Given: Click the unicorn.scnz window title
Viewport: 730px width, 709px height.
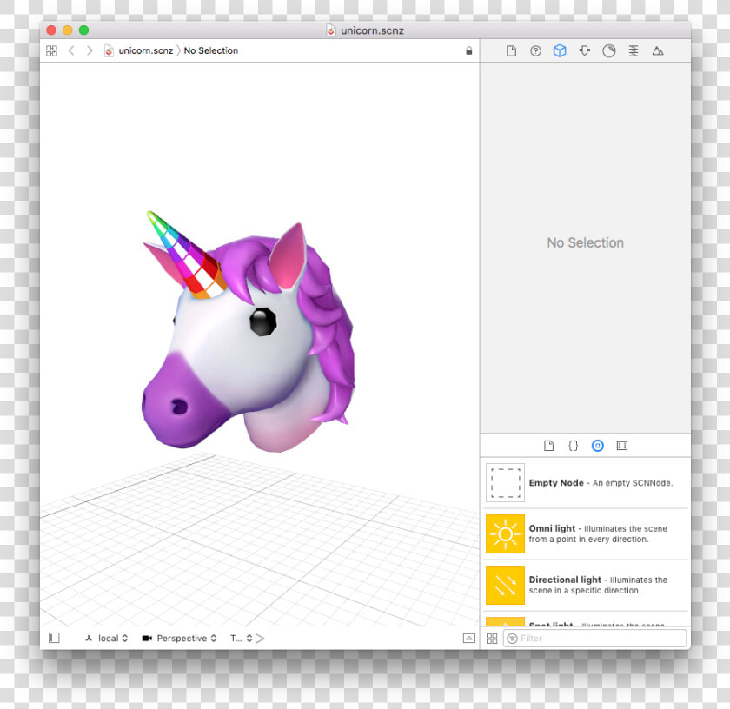Looking at the screenshot, I should coord(372,30).
